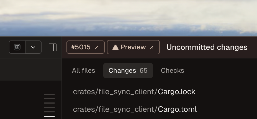Click the second gray minimap line from top

pos(49,99)
